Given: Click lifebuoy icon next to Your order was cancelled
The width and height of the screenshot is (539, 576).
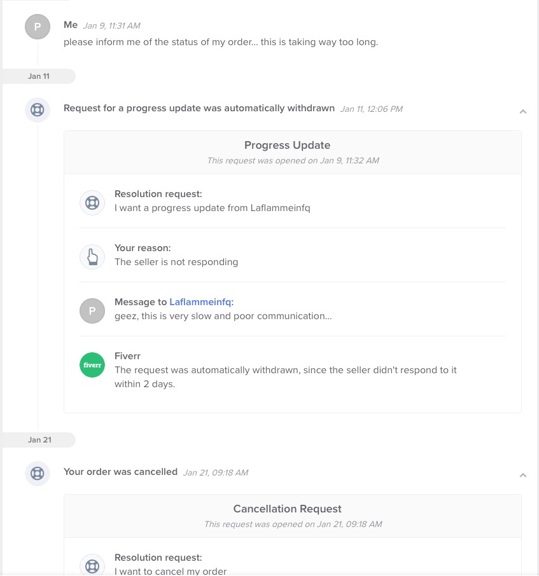Looking at the screenshot, I should coord(38,474).
